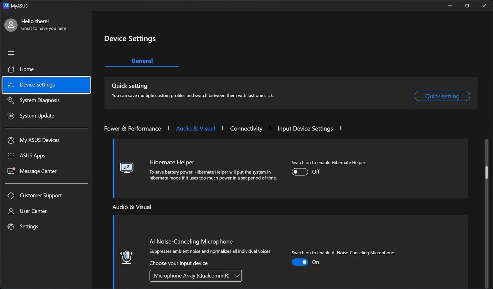Click the Audio & Visual section heading

click(132, 207)
